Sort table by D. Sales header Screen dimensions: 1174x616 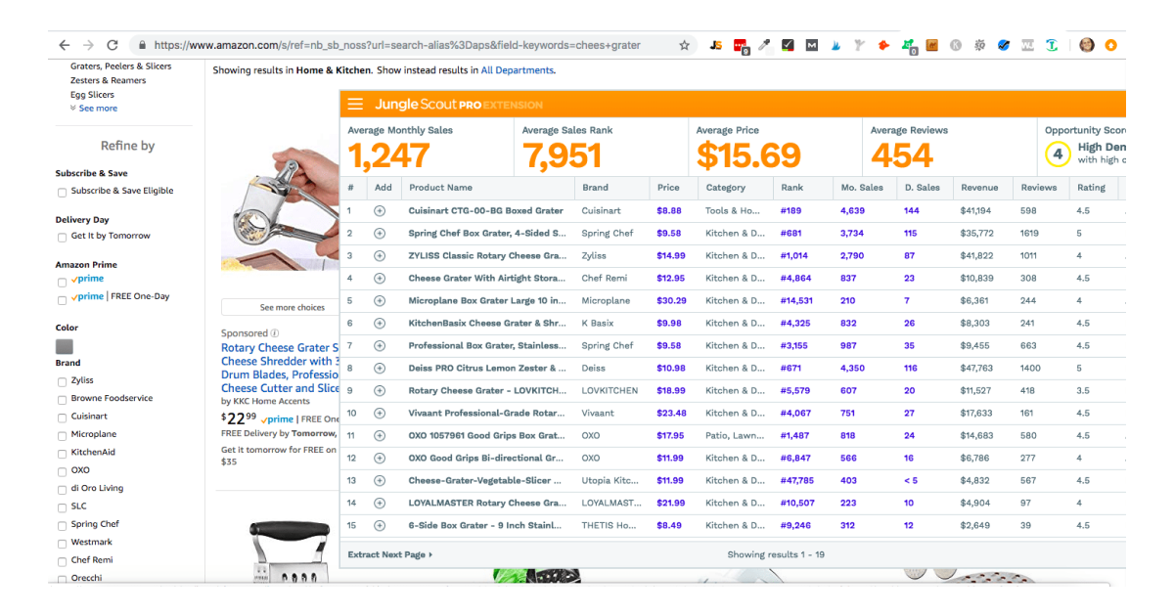[922, 188]
